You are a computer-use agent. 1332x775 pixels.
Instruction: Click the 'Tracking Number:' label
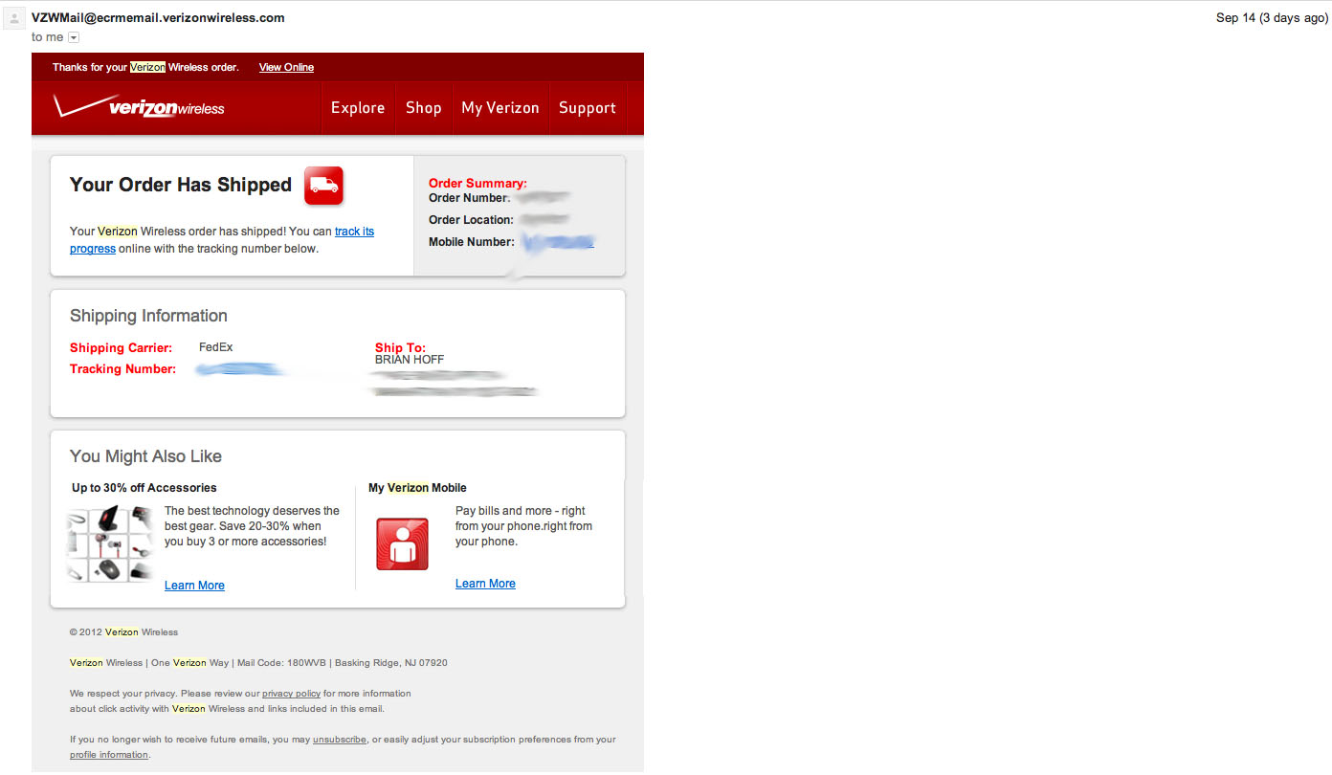coord(122,369)
